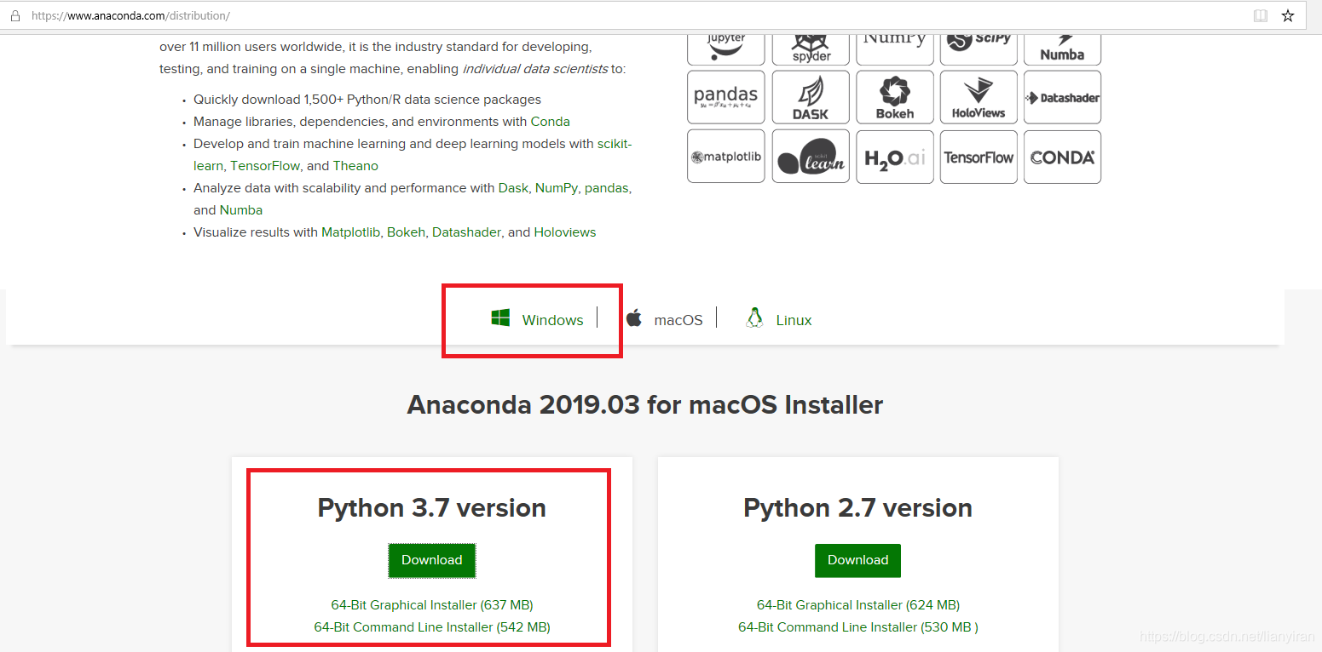Visit the Datashader text link
The height and width of the screenshot is (652, 1322).
pyautogui.click(x=466, y=232)
